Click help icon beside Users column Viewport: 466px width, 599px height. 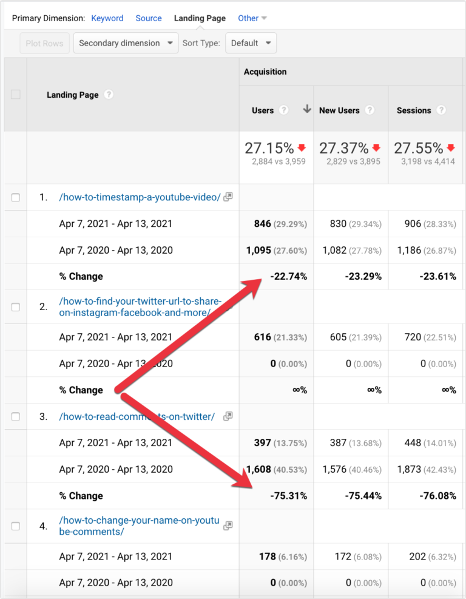pos(284,110)
